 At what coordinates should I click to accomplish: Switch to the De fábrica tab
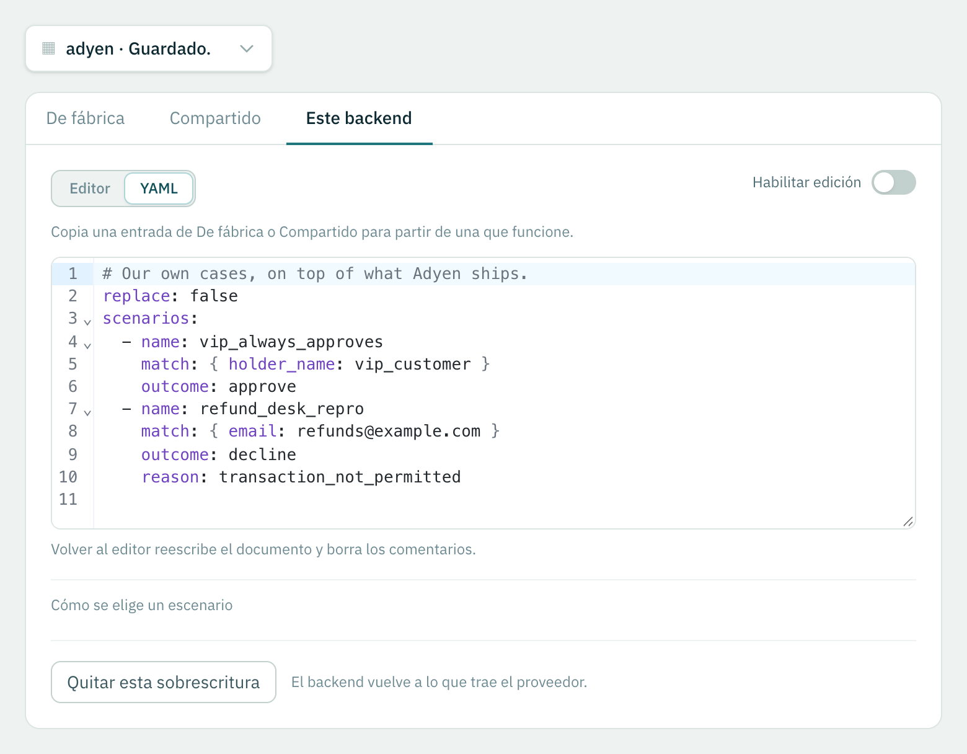click(86, 118)
